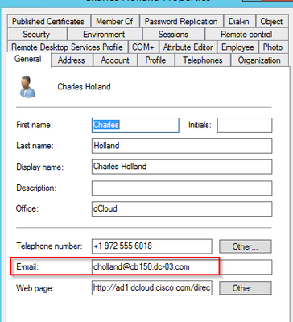Open the Environment tab
This screenshot has width=293, height=322.
click(104, 35)
